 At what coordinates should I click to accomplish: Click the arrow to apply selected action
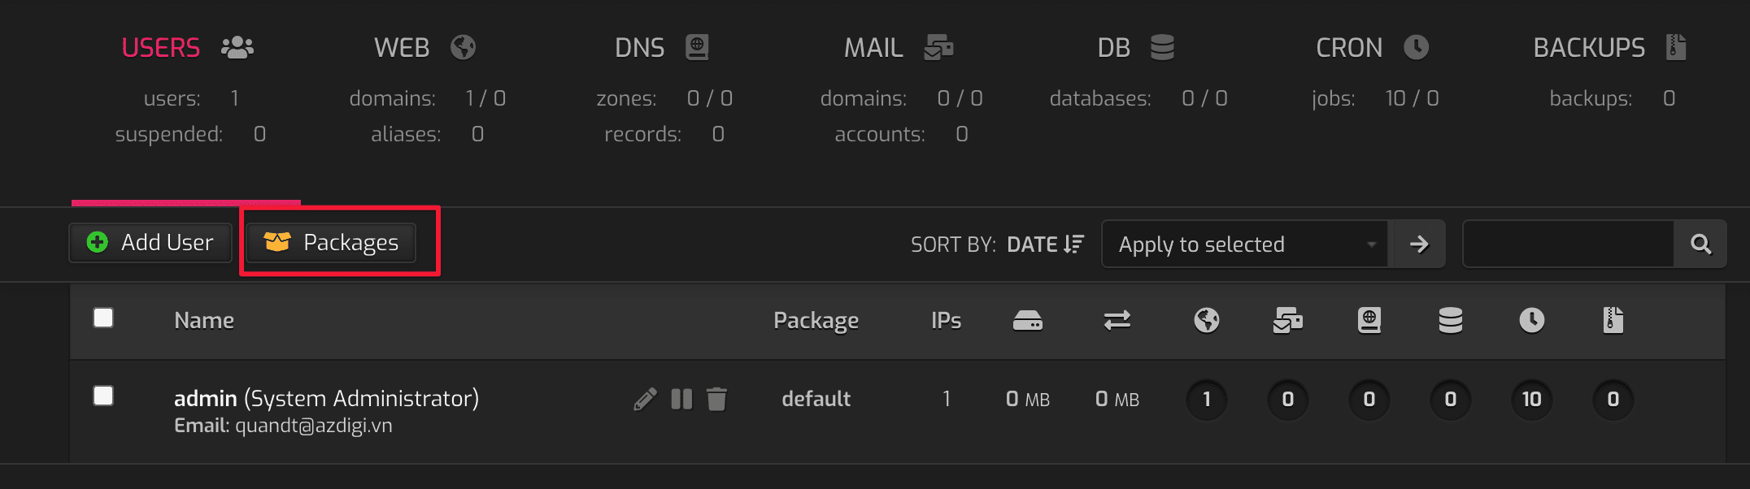(x=1418, y=244)
